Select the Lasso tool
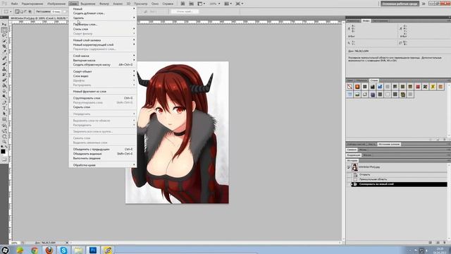 (4, 36)
